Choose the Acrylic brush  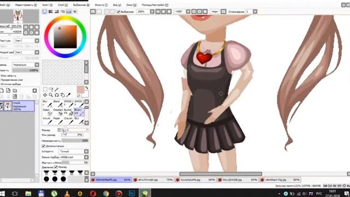coord(48,120)
